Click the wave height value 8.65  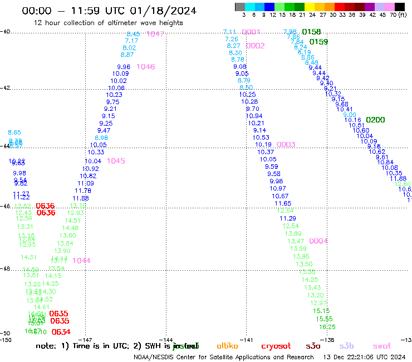click(x=14, y=133)
